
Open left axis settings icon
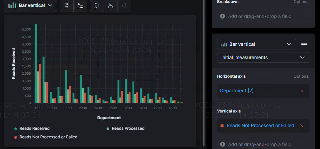tap(97, 6)
